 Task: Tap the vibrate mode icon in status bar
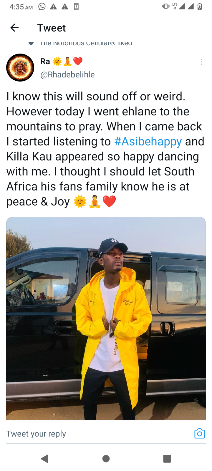tap(166, 6)
